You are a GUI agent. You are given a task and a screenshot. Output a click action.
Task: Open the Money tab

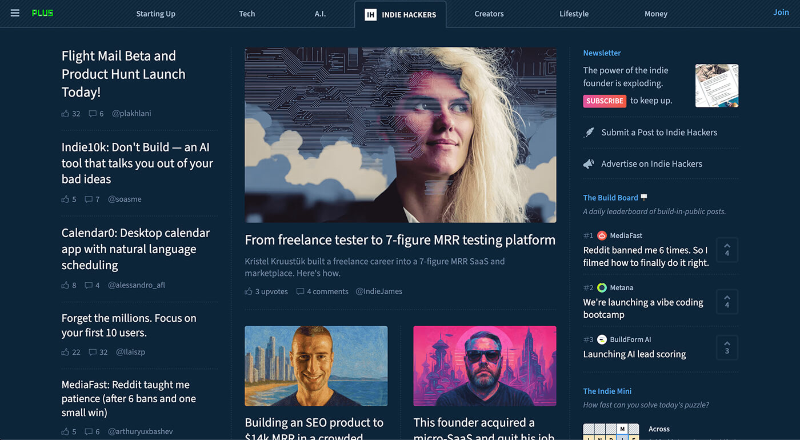tap(656, 14)
